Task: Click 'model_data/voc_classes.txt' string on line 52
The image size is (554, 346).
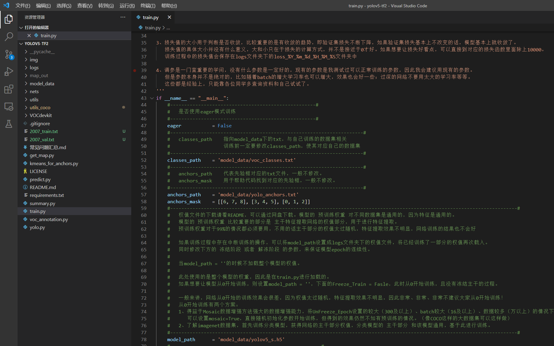Action: pos(257,160)
